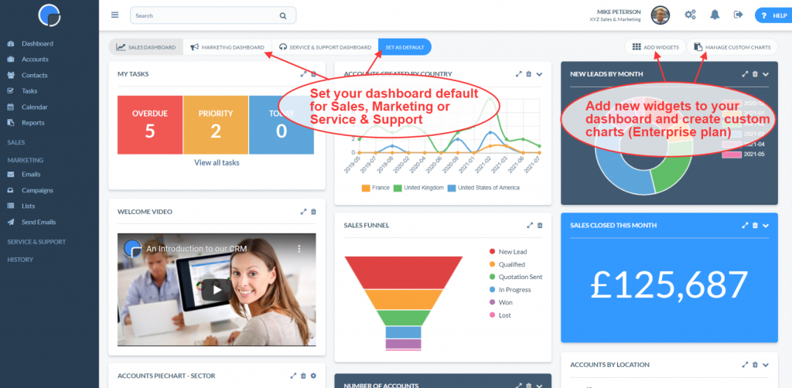792x388 pixels.
Task: Click the Manage Custom Charts button
Action: click(732, 47)
